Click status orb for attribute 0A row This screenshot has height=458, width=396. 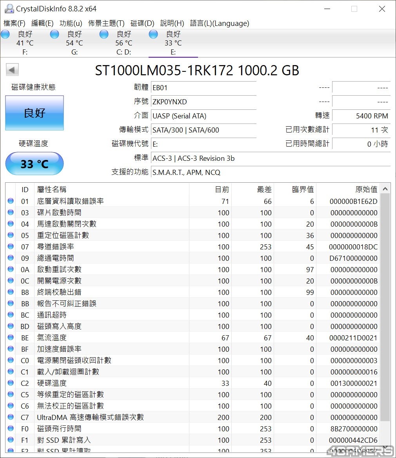[x=11, y=269]
